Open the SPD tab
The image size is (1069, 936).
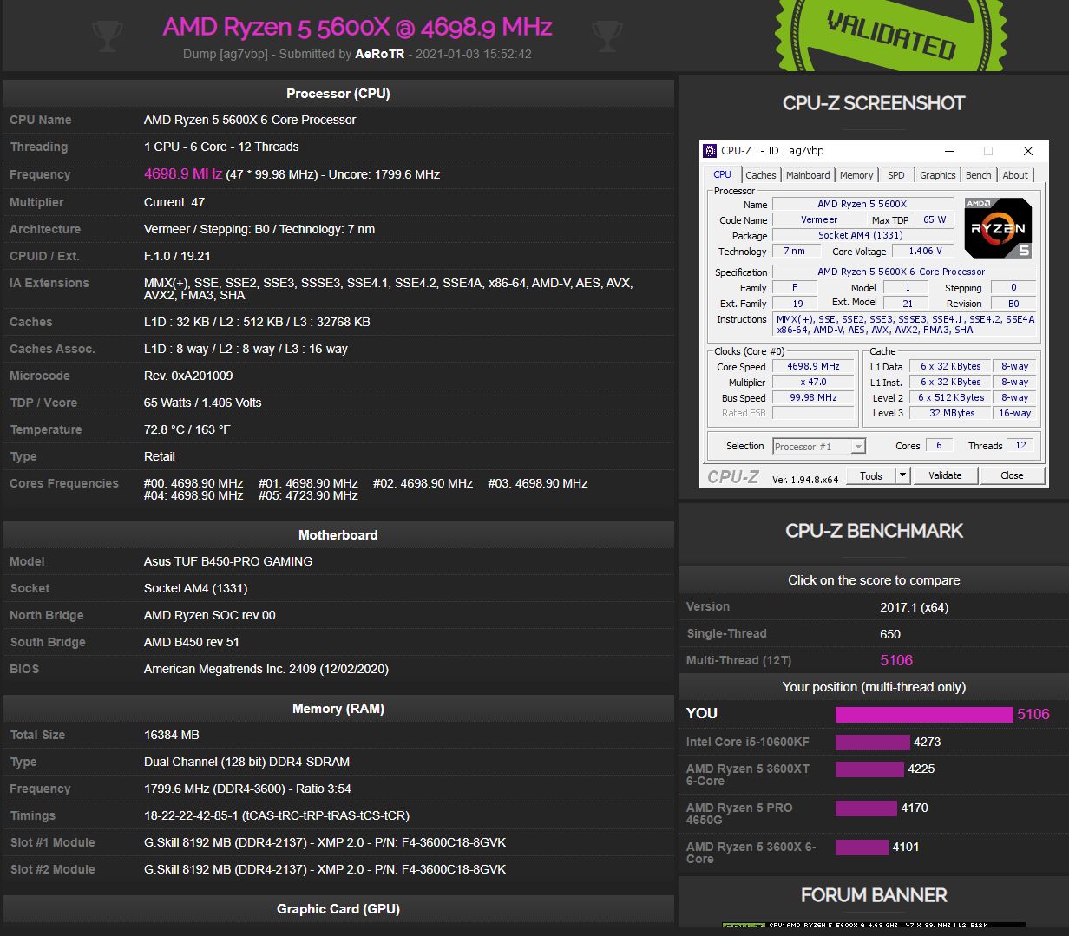pos(896,175)
